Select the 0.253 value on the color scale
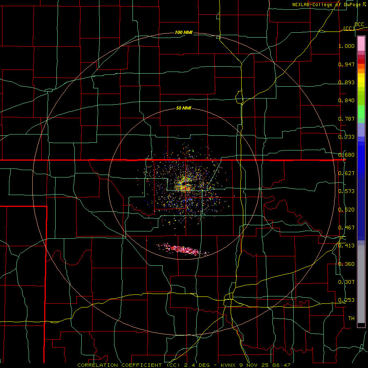This screenshot has height=368, width=368. pos(346,300)
